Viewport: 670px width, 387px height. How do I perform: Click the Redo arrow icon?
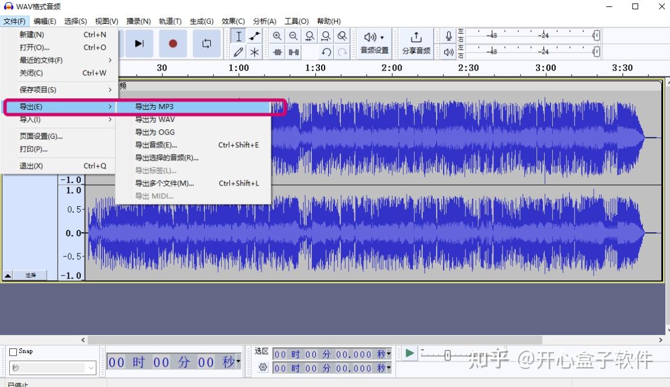[343, 52]
